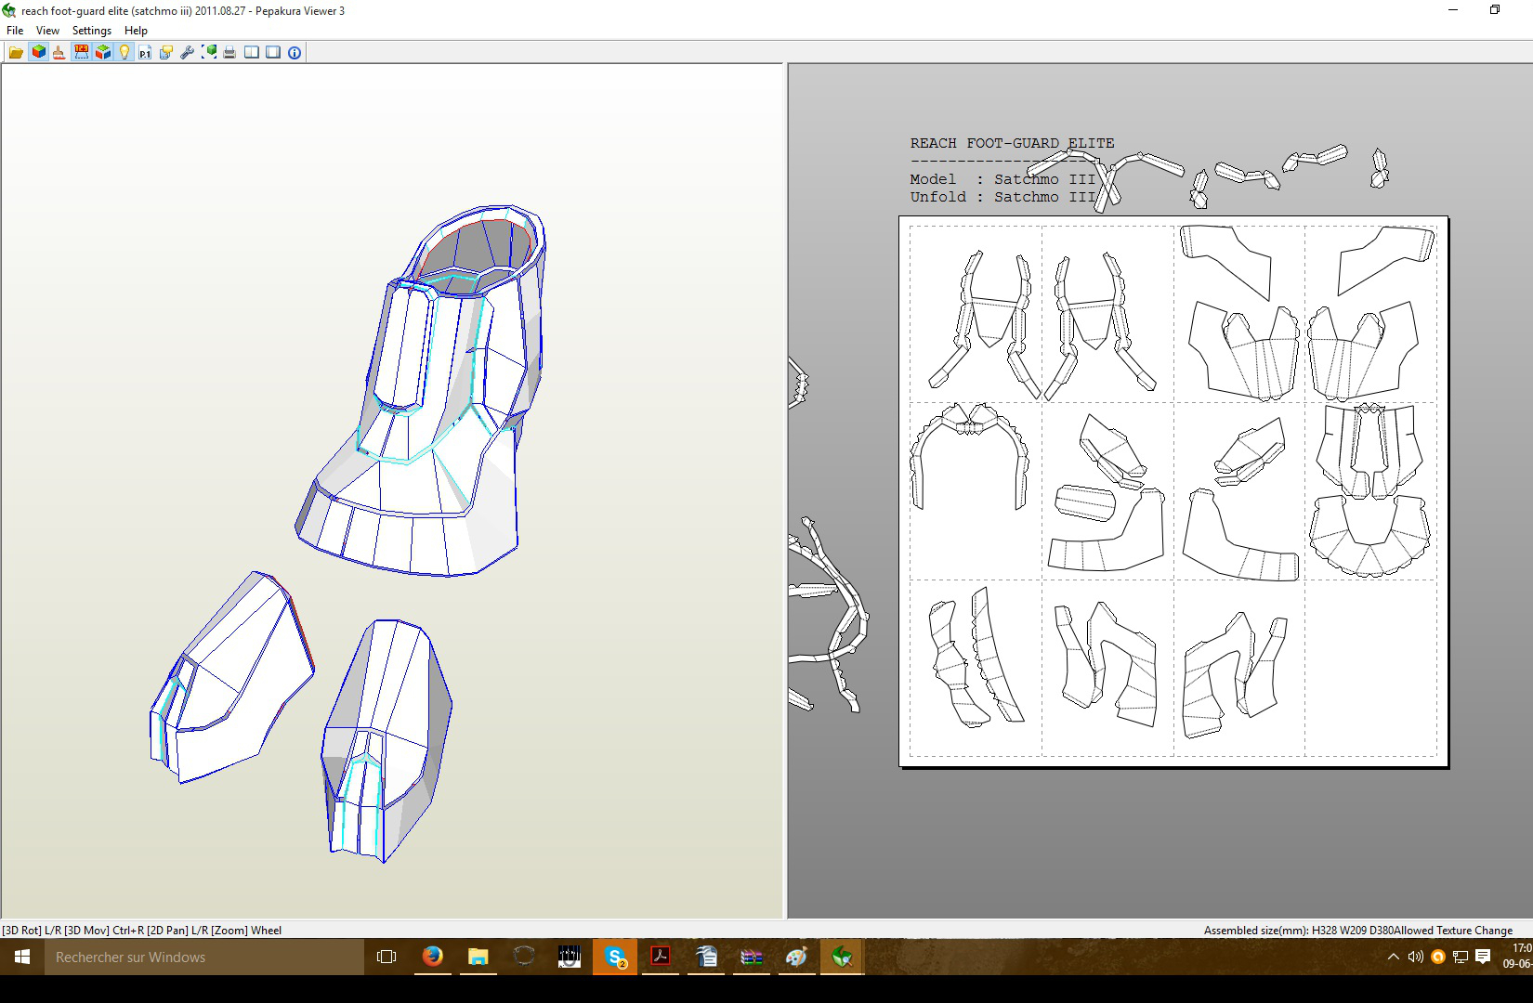The image size is (1533, 1003).
Task: Click the lower-middle 3D armor piece
Action: pos(386,740)
